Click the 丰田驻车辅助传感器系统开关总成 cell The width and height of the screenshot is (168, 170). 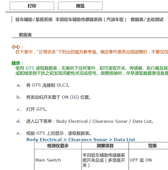[x=105, y=160]
